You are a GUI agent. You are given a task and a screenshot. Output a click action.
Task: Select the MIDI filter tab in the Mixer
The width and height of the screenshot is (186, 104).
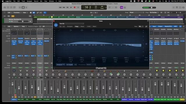(x=175, y=26)
